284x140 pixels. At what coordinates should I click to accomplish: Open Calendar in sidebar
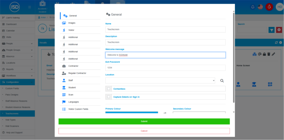click(x=17, y=31)
